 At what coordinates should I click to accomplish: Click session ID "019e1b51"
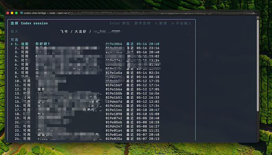pos(114,98)
